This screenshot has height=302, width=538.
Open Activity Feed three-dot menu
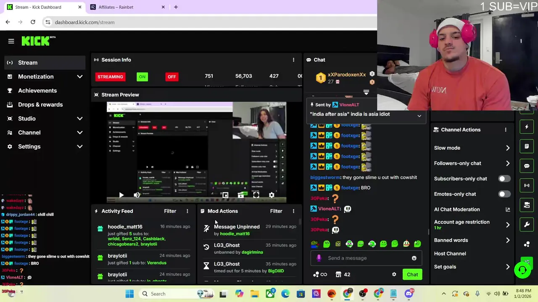click(187, 211)
